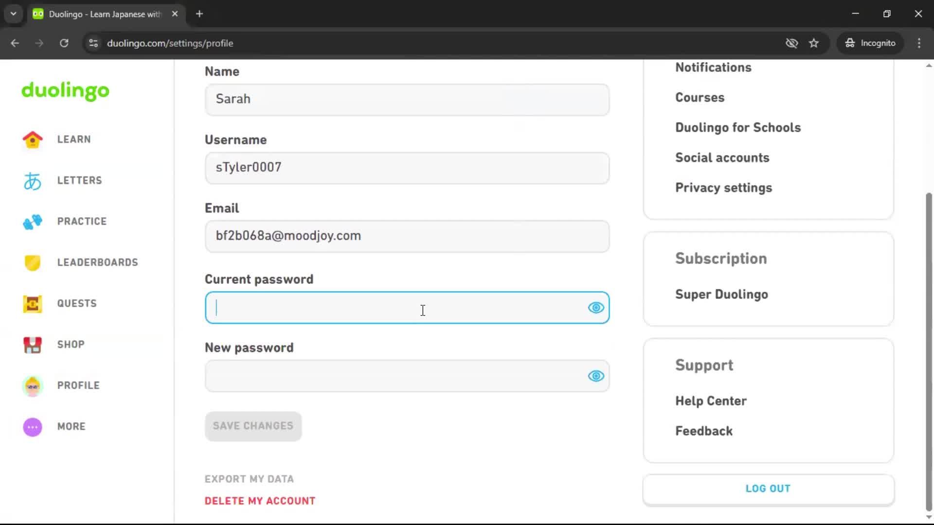Log out of the account

(767, 488)
